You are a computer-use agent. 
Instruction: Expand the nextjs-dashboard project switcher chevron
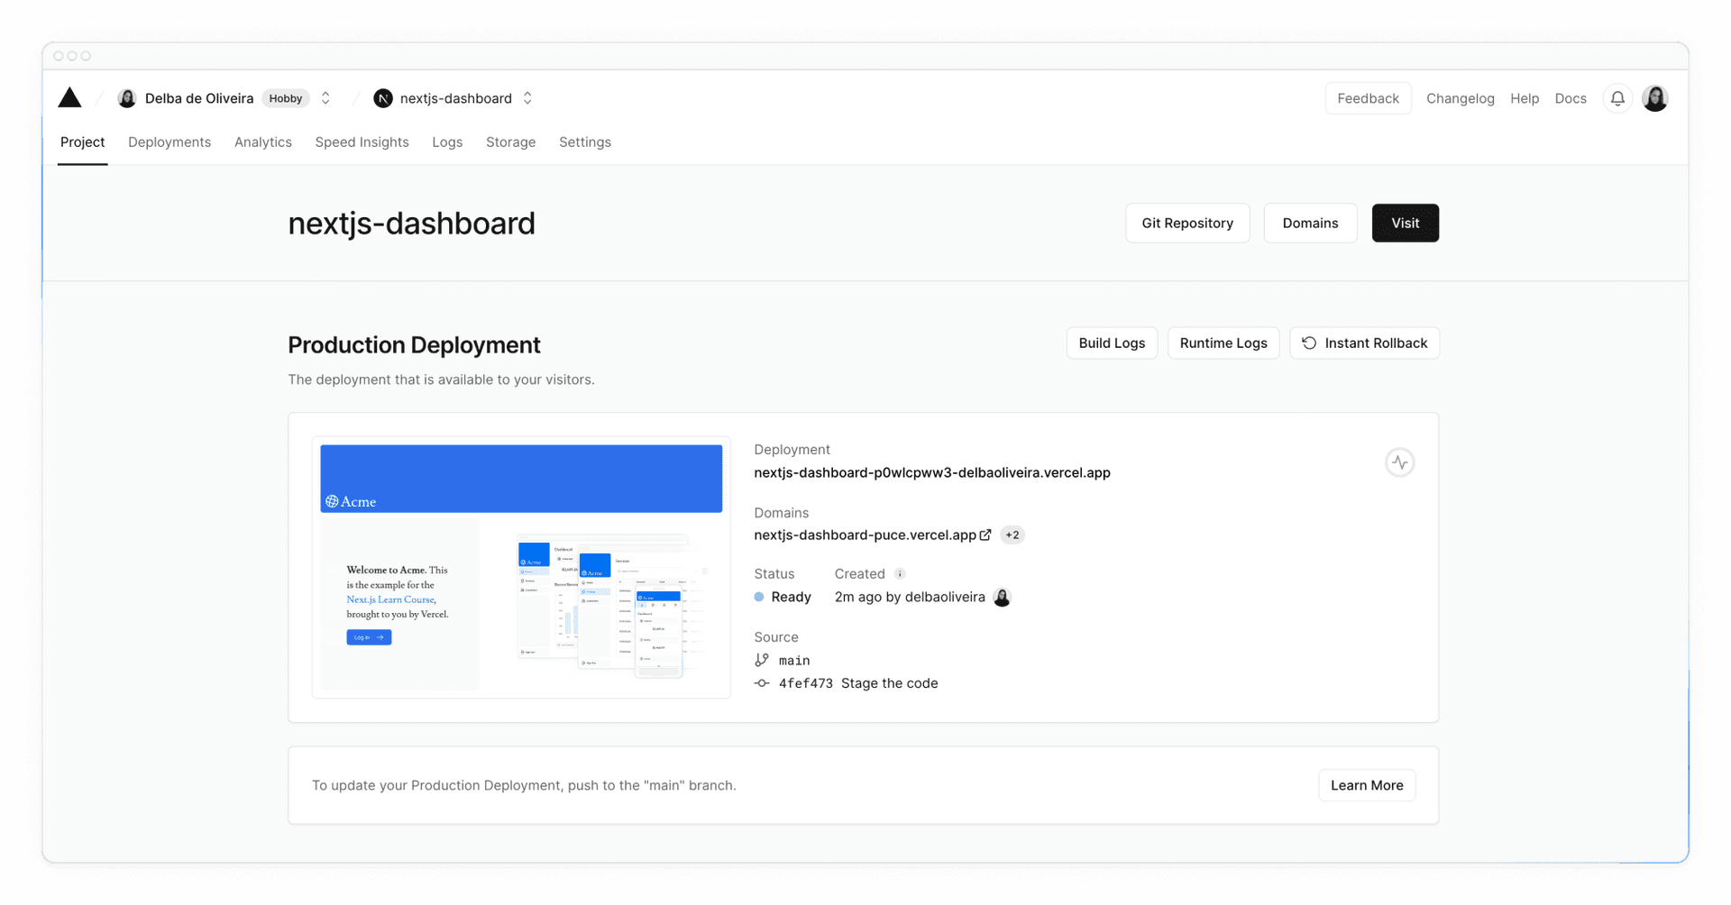(x=527, y=97)
